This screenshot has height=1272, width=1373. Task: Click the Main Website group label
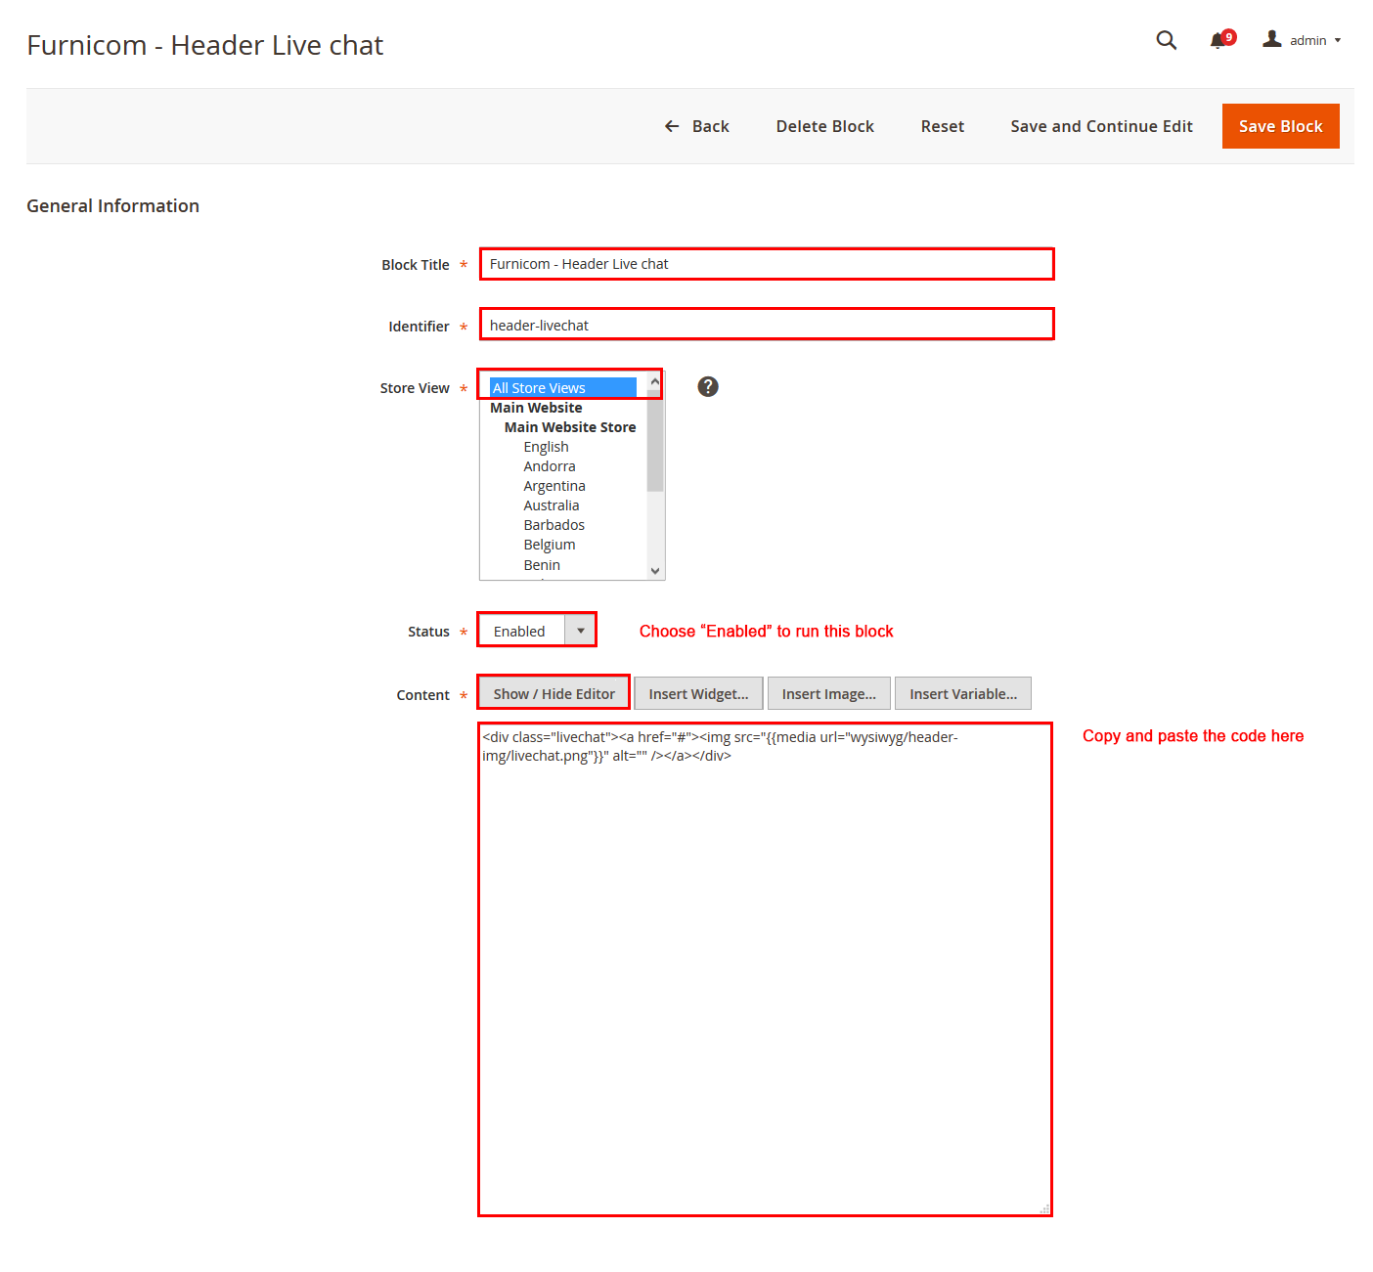536,408
